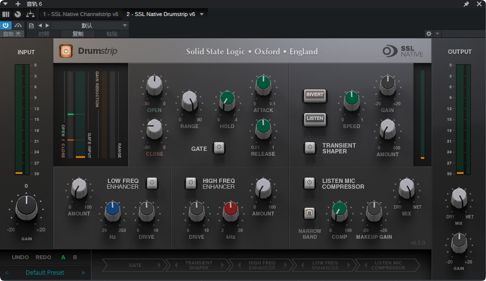
Task: Click the MAKEUP GAIN knob
Action: (374, 211)
